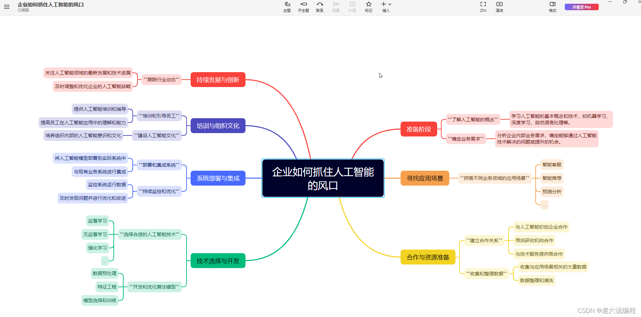Select the **开发和优化算法模型** subtopic
The height and width of the screenshot is (317, 641).
(154, 287)
